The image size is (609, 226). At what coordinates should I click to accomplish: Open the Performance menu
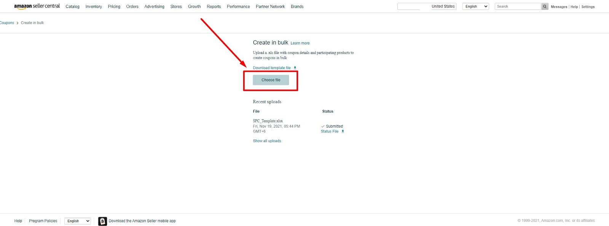coord(238,6)
